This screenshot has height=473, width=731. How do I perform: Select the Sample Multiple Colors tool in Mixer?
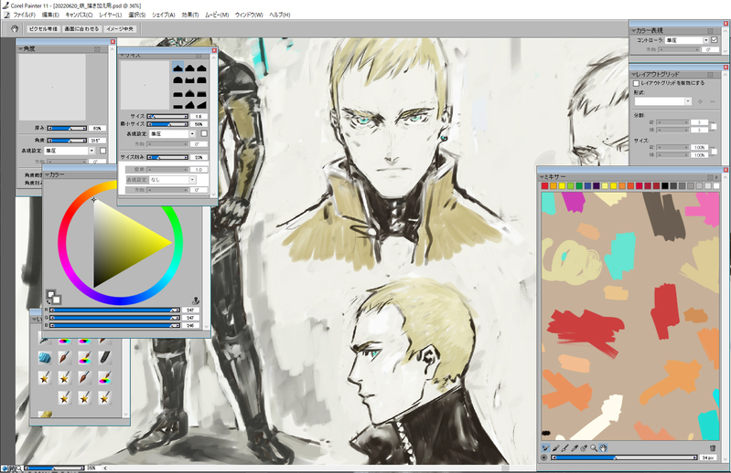[584, 447]
